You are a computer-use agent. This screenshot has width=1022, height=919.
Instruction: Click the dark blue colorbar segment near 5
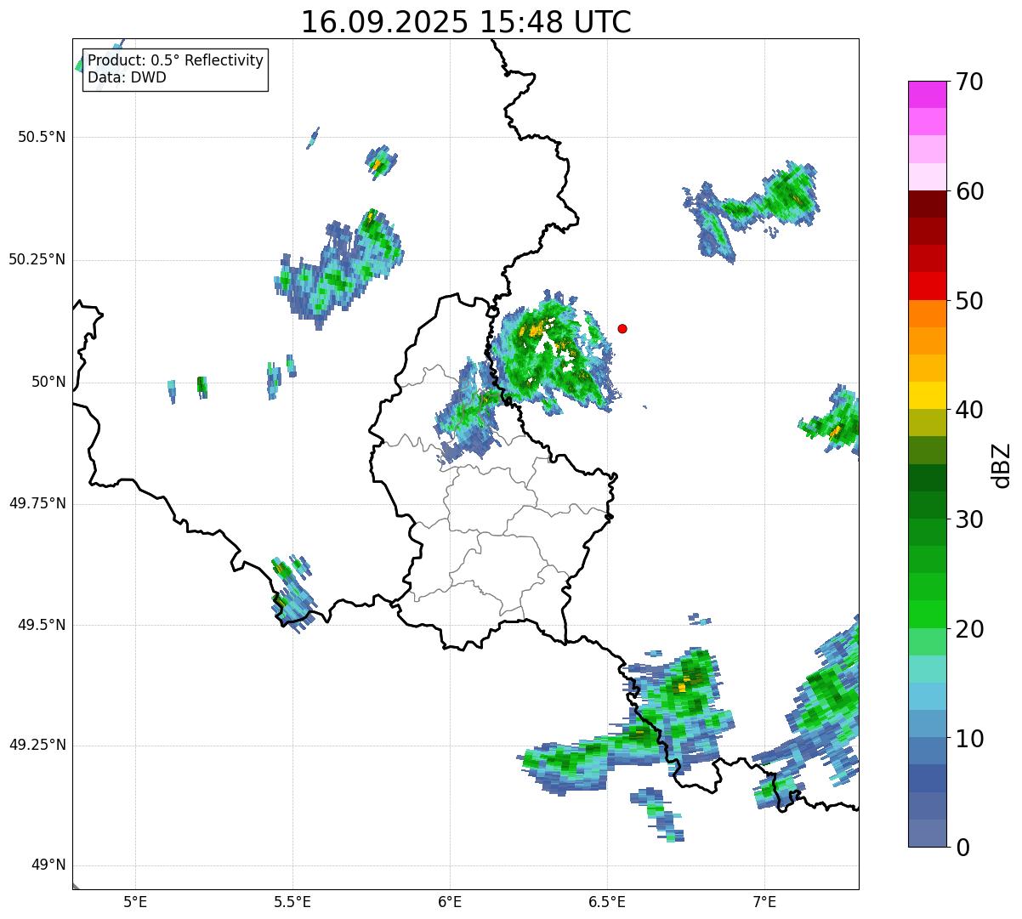[927, 778]
